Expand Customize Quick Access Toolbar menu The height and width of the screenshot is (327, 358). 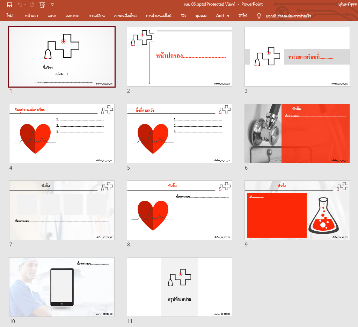pyautogui.click(x=52, y=5)
